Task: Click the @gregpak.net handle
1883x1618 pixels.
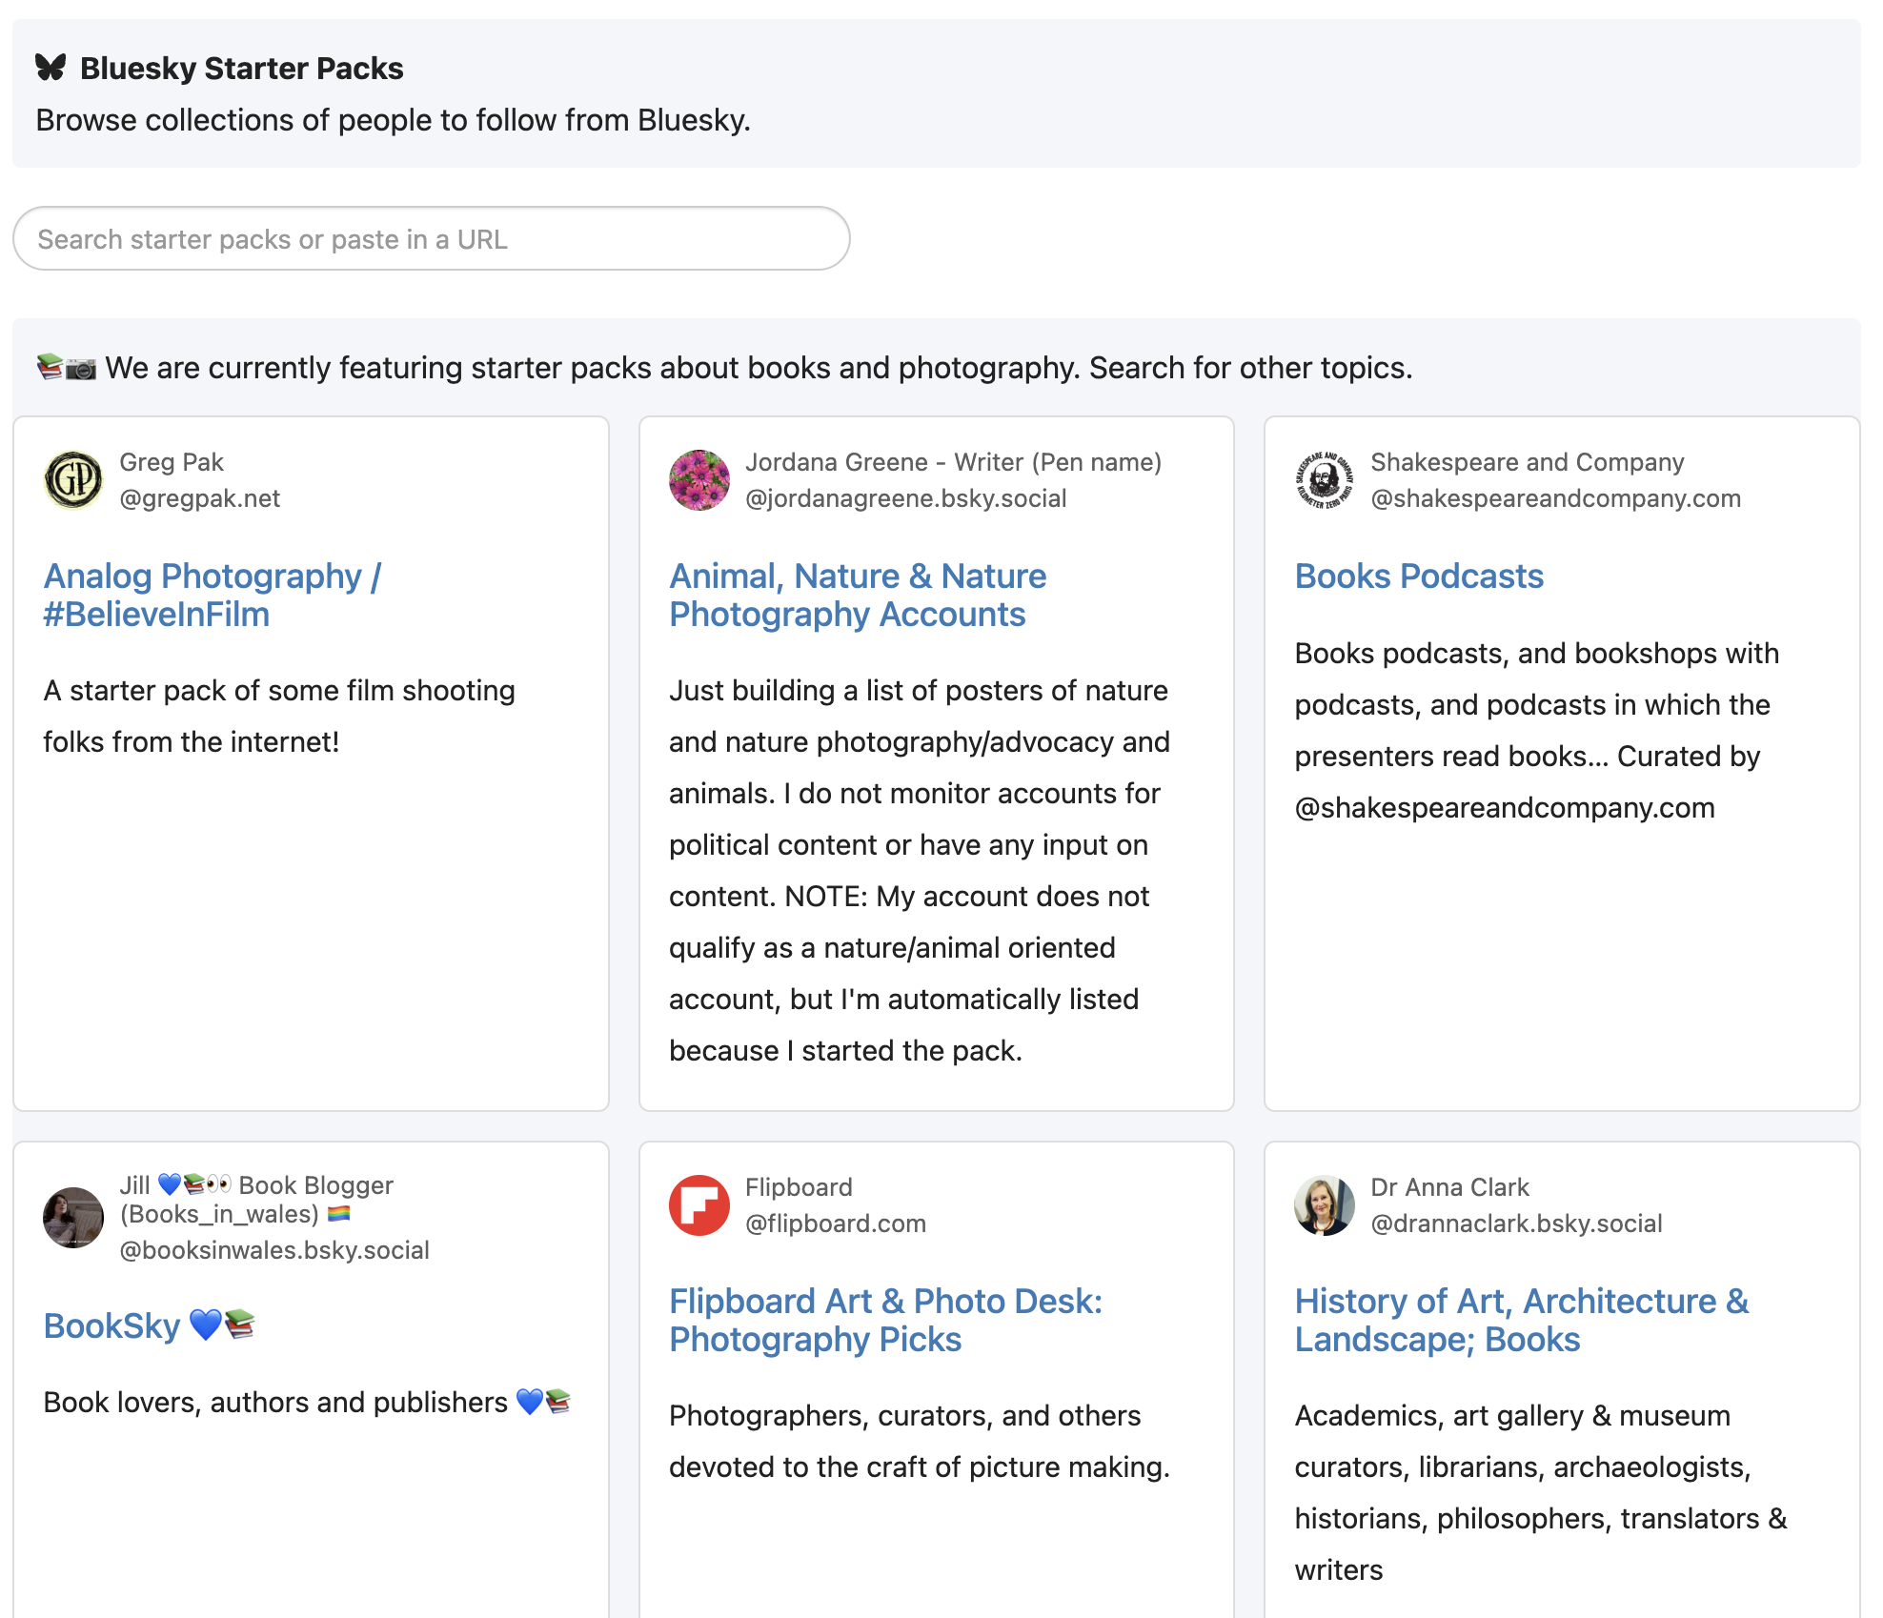Action: 200,498
